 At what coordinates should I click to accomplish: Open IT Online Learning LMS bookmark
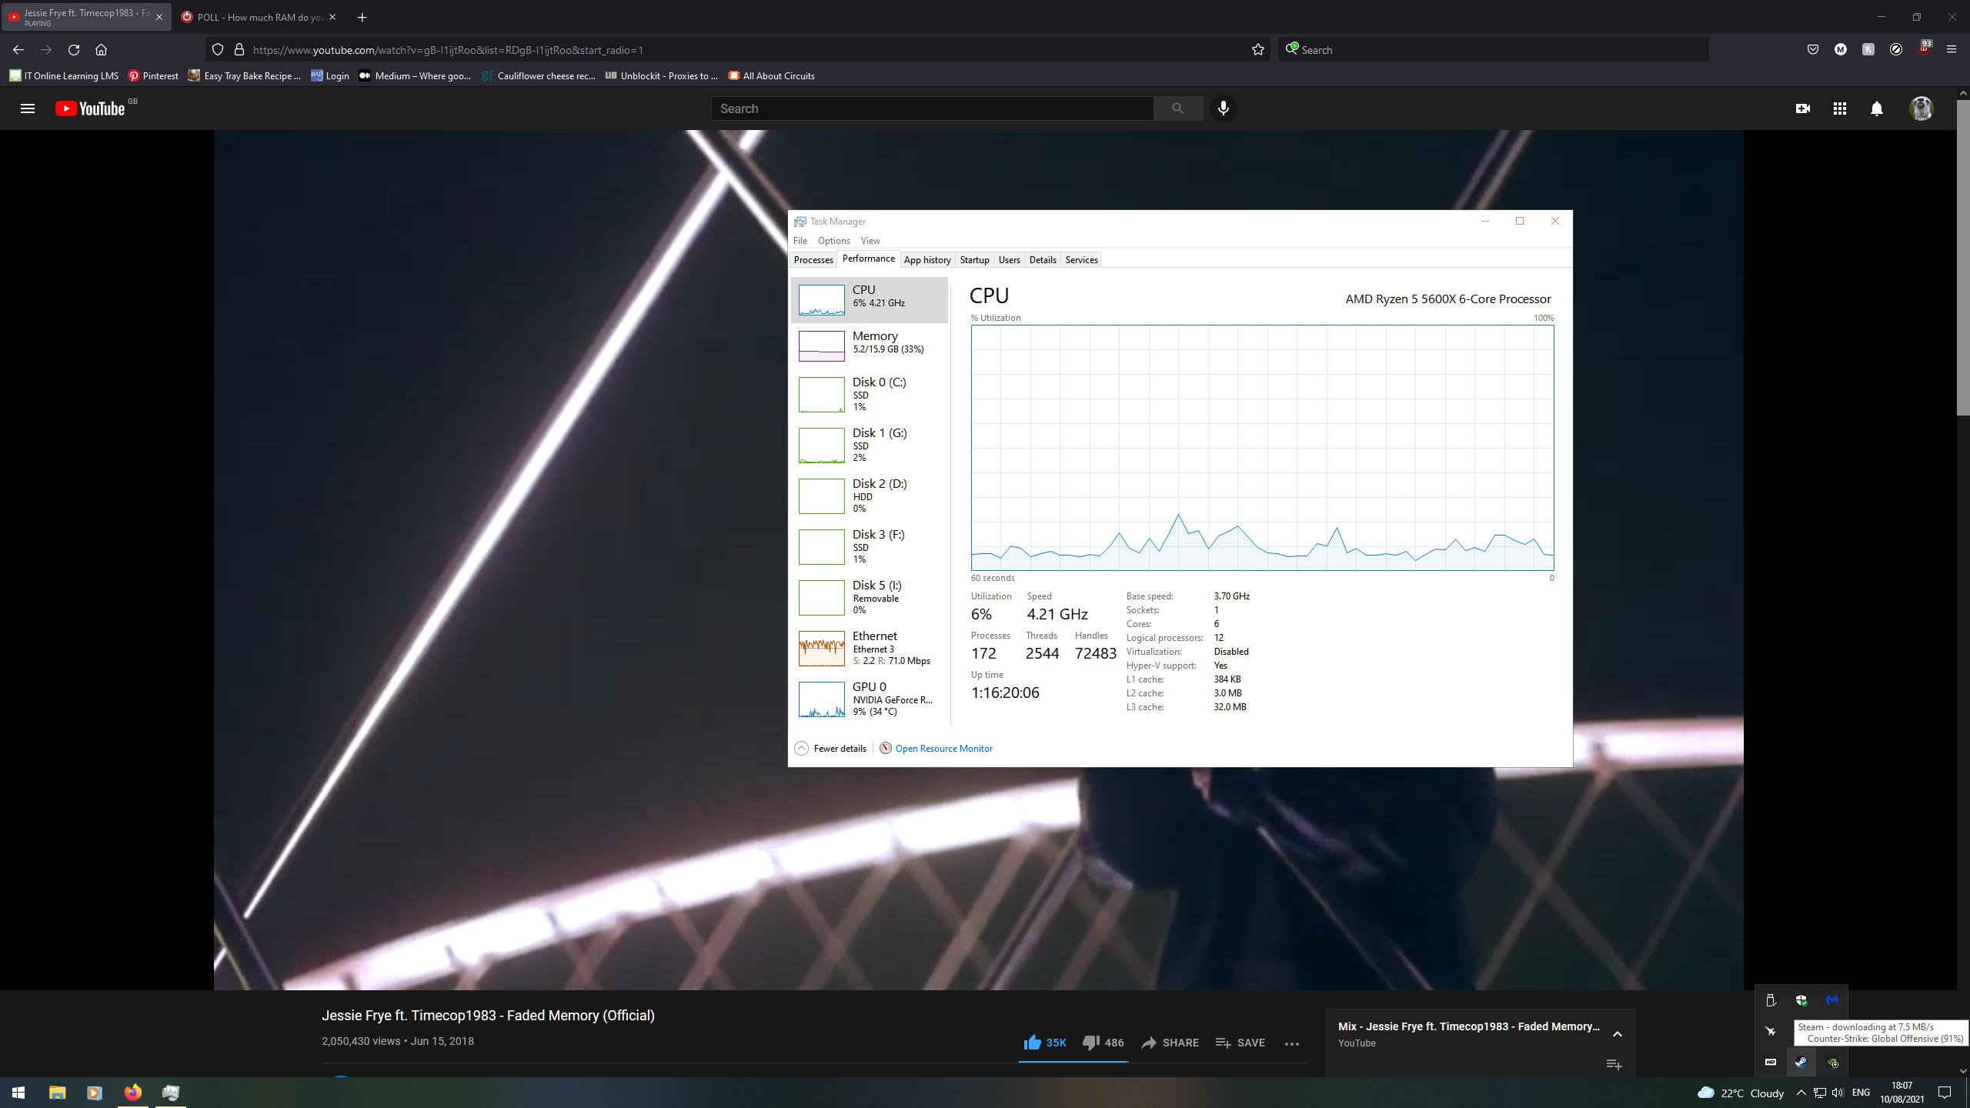64,75
